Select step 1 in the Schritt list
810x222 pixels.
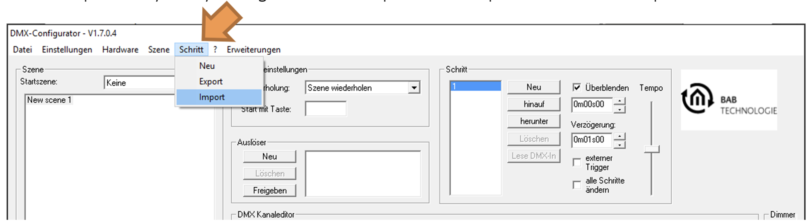point(476,86)
